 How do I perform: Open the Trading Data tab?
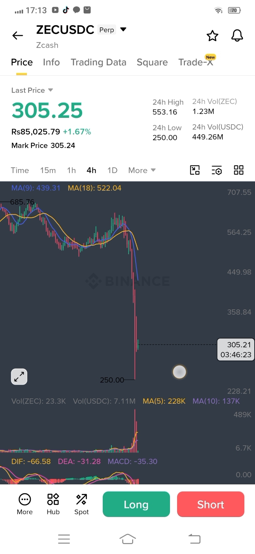(x=98, y=62)
